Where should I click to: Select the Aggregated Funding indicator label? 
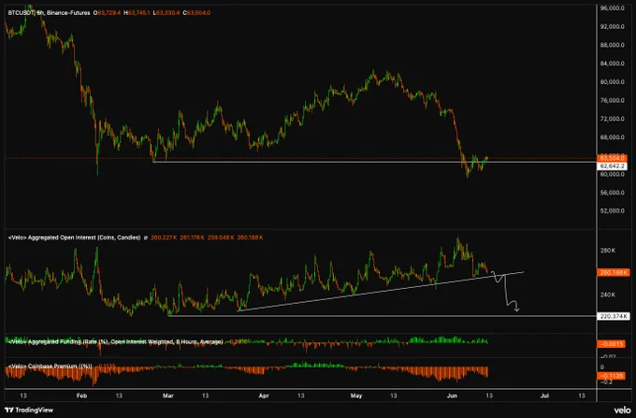tap(115, 341)
